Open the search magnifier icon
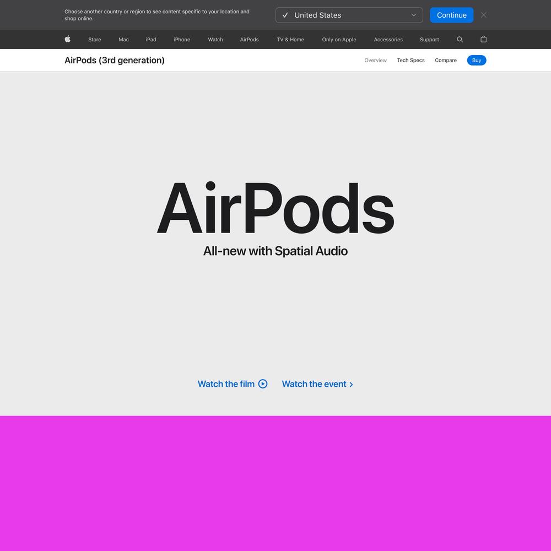This screenshot has width=551, height=551. coord(460,39)
